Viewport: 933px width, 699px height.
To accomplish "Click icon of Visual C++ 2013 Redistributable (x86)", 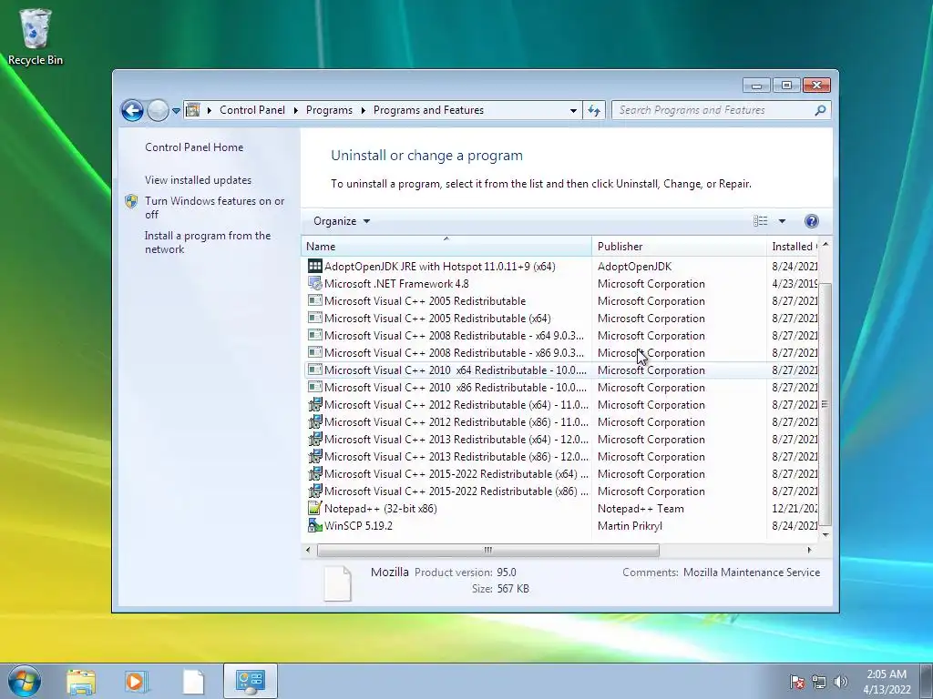I will (x=314, y=457).
